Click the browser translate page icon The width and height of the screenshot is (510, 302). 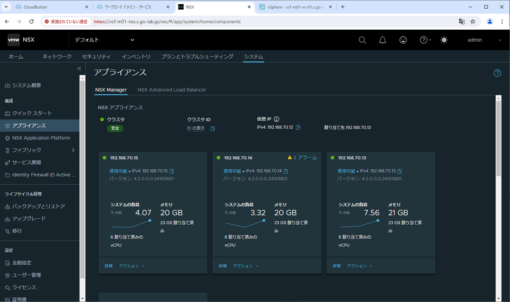(462, 21)
